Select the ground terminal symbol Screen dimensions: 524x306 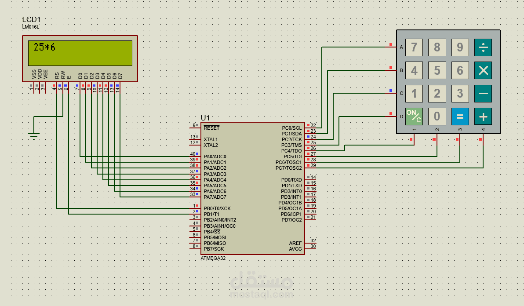click(34, 135)
